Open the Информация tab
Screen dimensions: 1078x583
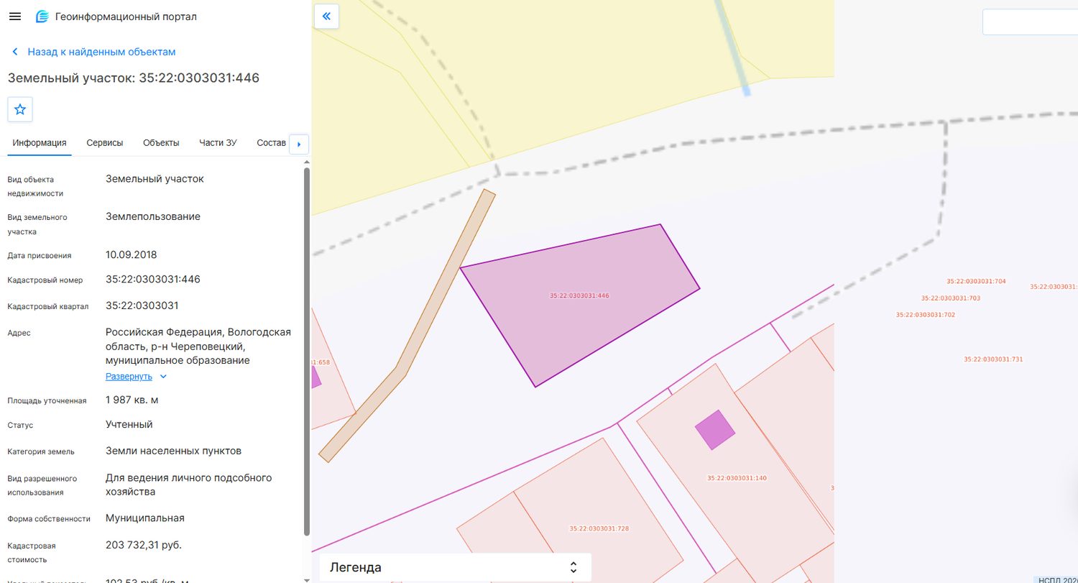(x=40, y=142)
